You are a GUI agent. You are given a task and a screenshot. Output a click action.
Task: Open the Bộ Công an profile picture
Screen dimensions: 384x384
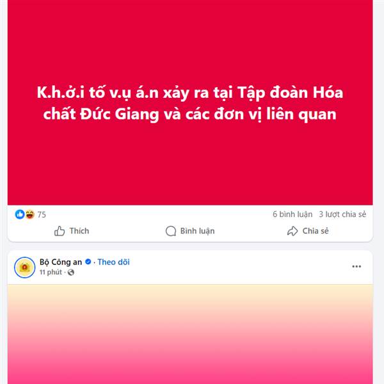pos(25,267)
